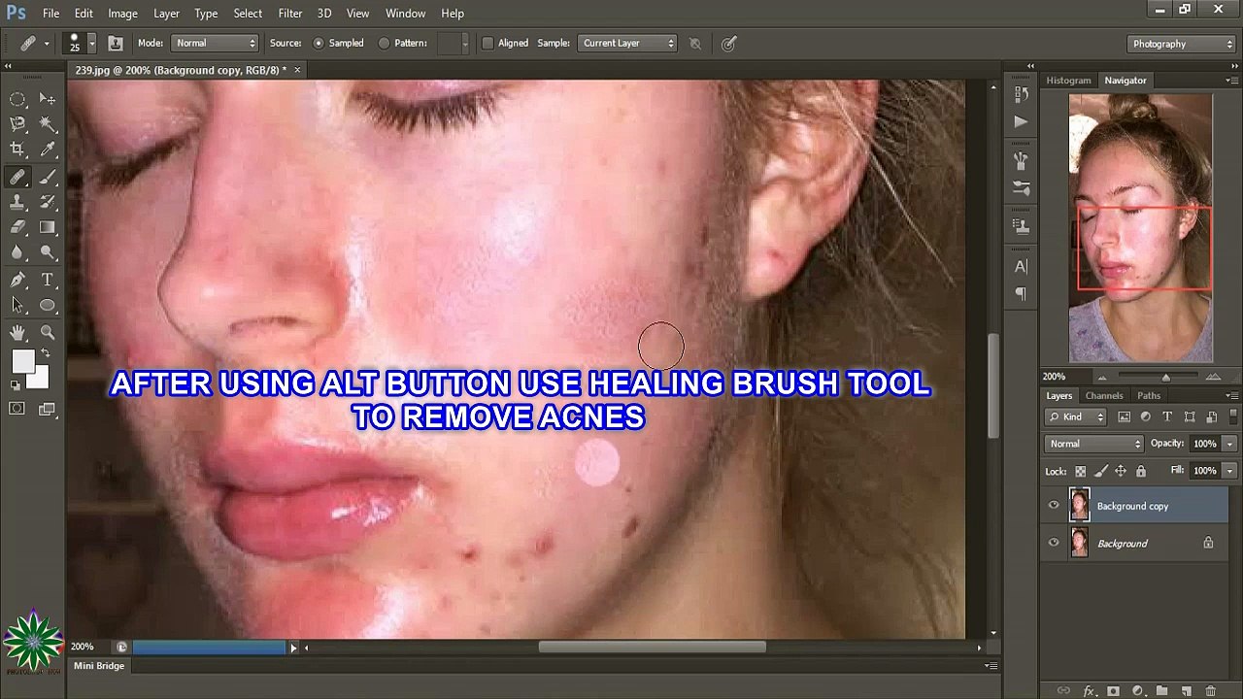The height and width of the screenshot is (699, 1243).
Task: Select the Ellipse shape tool
Action: [48, 305]
